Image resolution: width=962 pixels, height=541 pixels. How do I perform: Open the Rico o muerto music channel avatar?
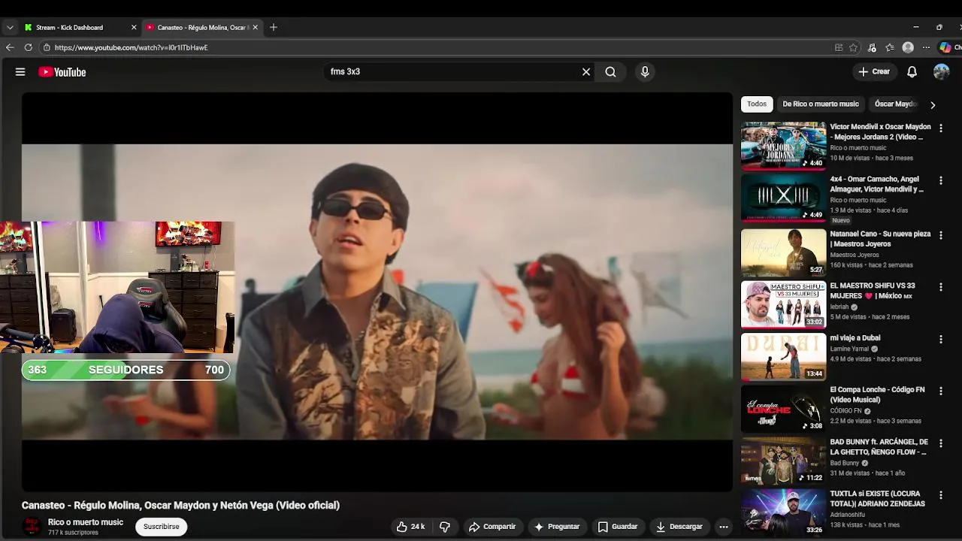coord(32,527)
